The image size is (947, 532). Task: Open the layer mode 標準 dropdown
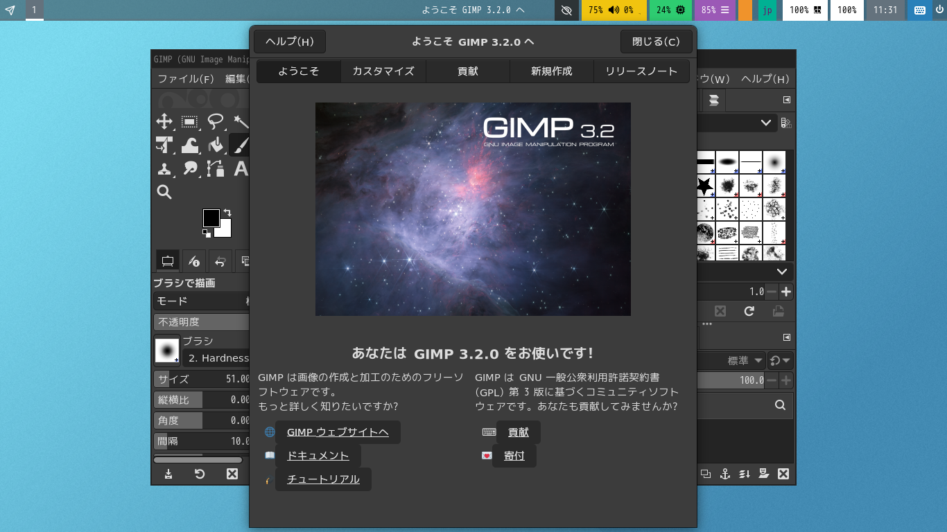click(731, 361)
